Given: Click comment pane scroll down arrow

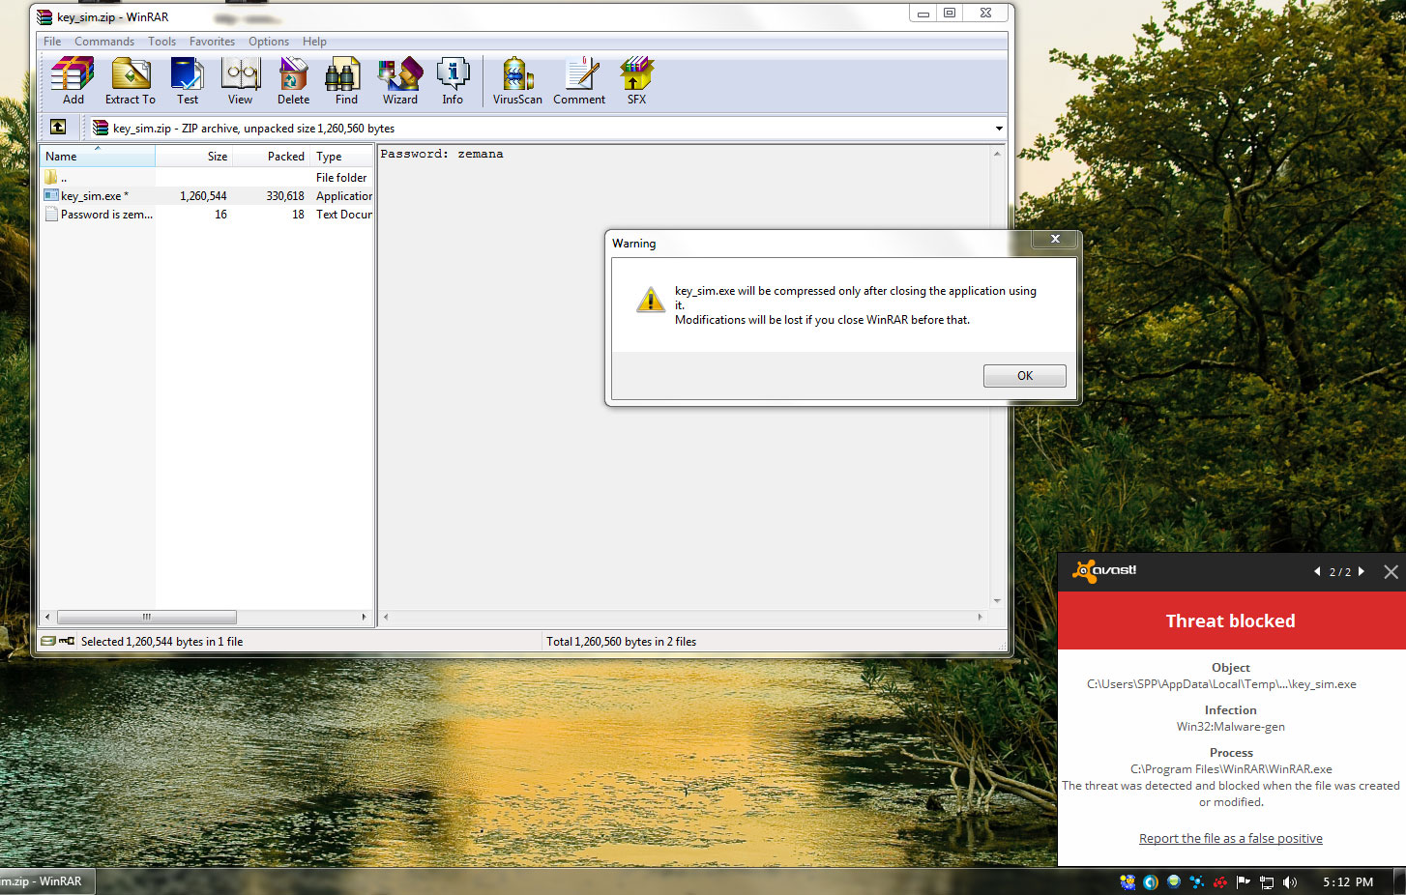Looking at the screenshot, I should (x=997, y=601).
